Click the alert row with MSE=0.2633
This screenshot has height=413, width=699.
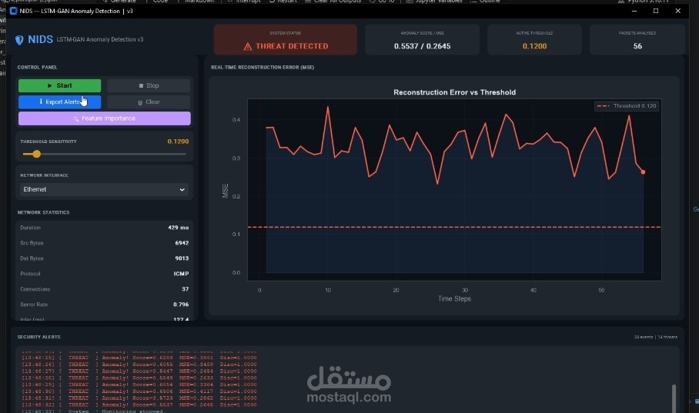139,378
